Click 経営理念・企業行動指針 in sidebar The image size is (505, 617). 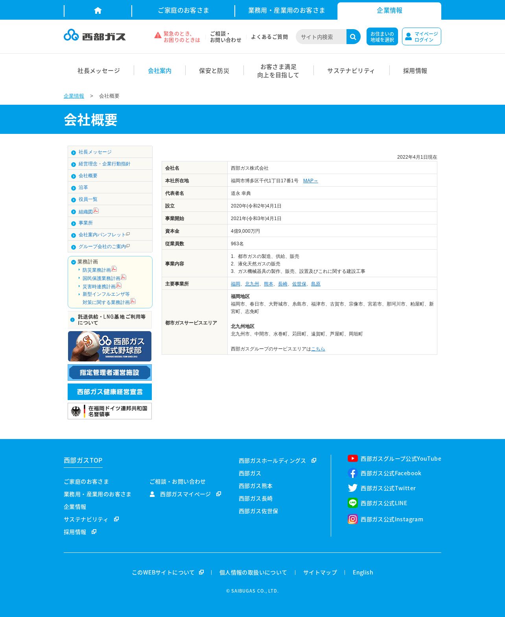coord(104,164)
